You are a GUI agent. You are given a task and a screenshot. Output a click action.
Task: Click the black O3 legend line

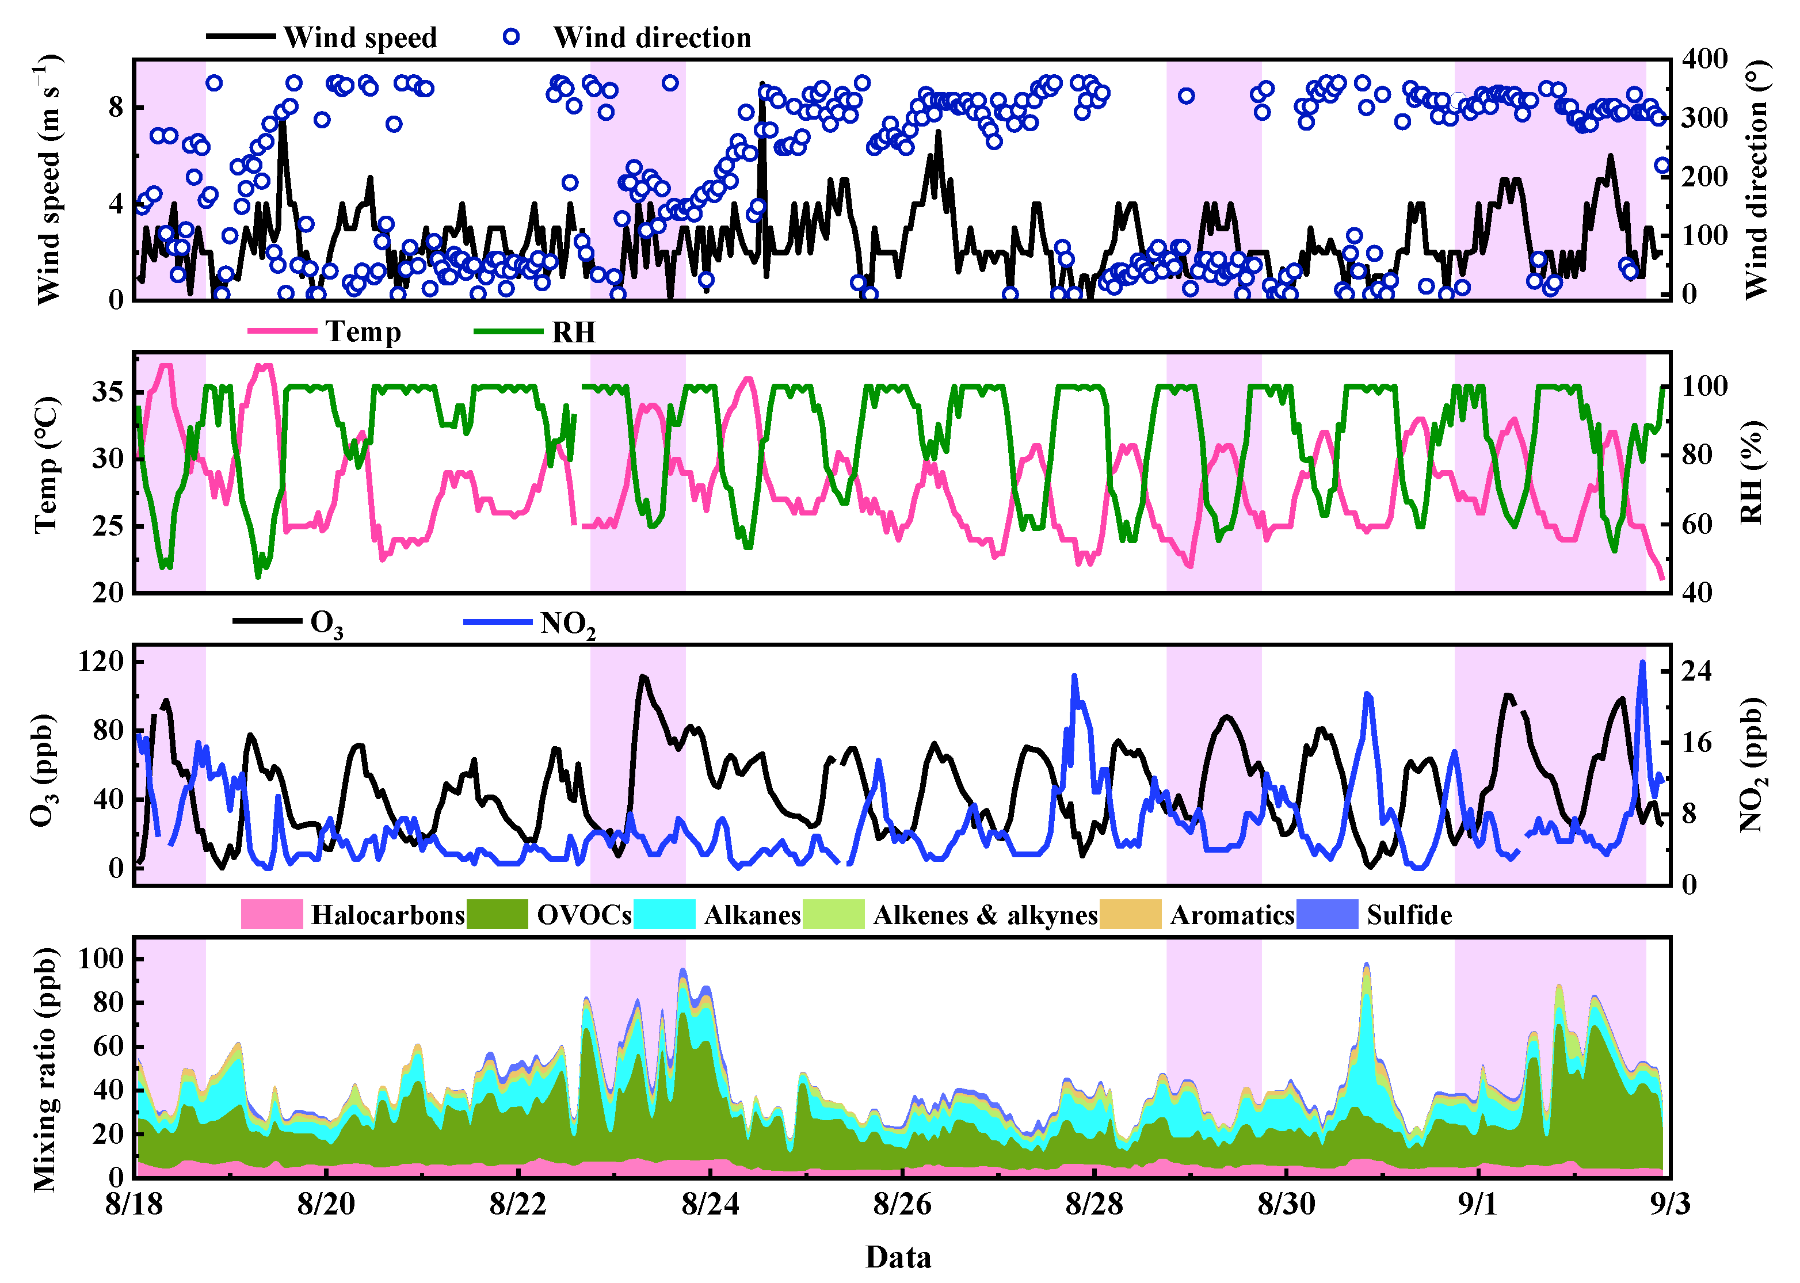point(267,621)
